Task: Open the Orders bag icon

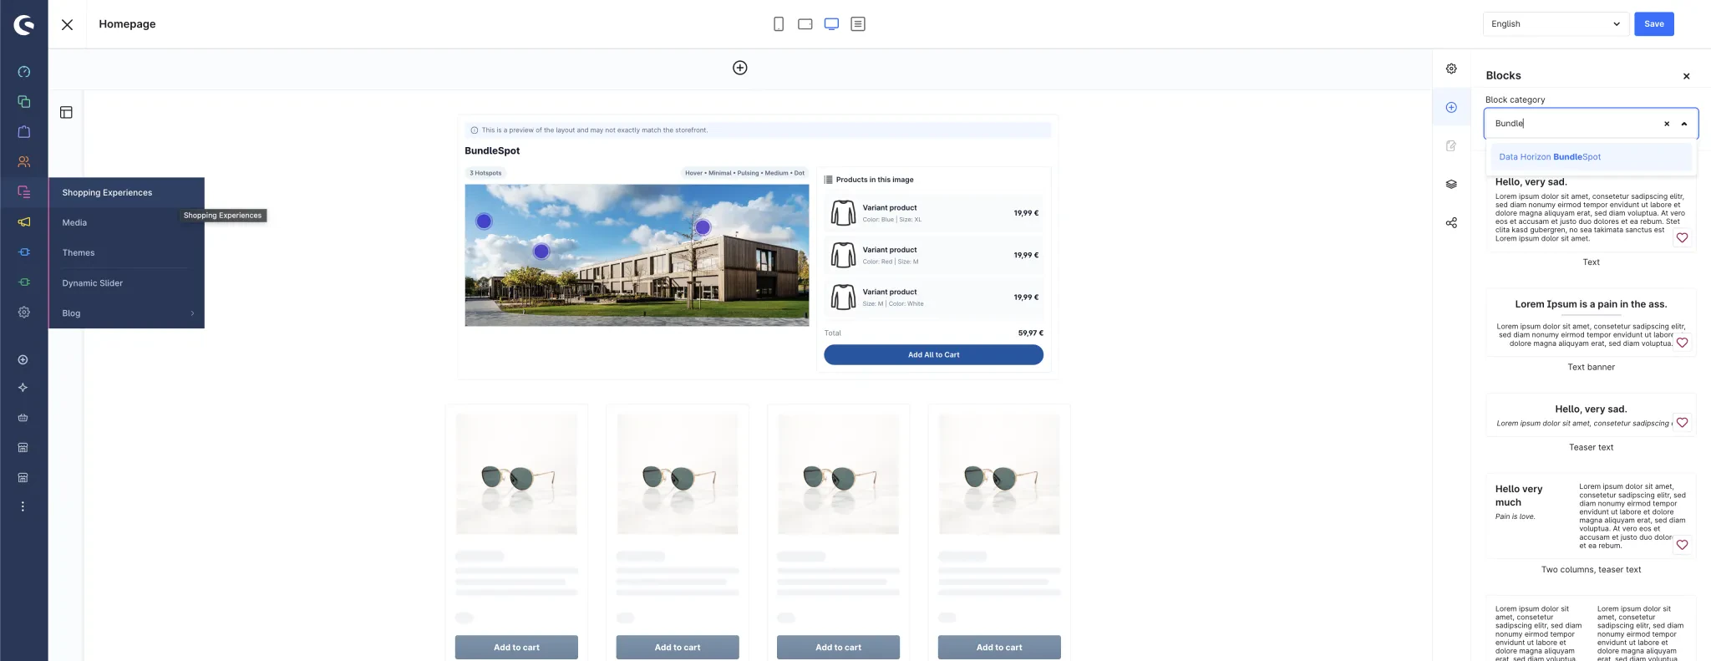Action: [24, 132]
